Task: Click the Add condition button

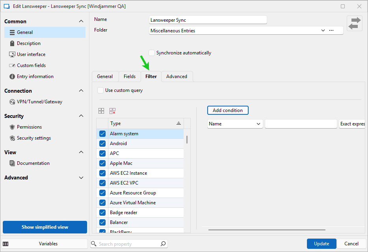Action: (x=228, y=110)
